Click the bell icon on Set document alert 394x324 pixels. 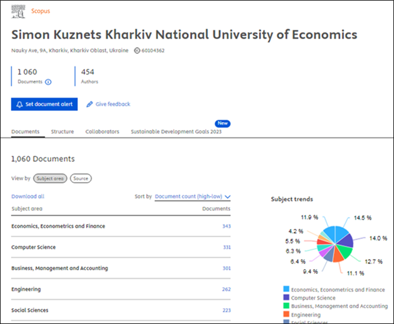19,104
